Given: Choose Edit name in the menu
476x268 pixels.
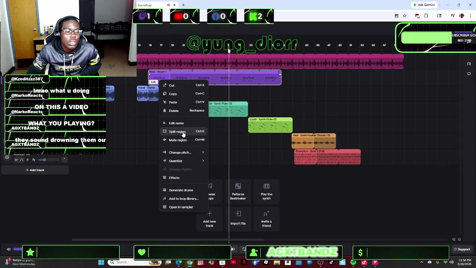Looking at the screenshot, I should tap(184, 123).
